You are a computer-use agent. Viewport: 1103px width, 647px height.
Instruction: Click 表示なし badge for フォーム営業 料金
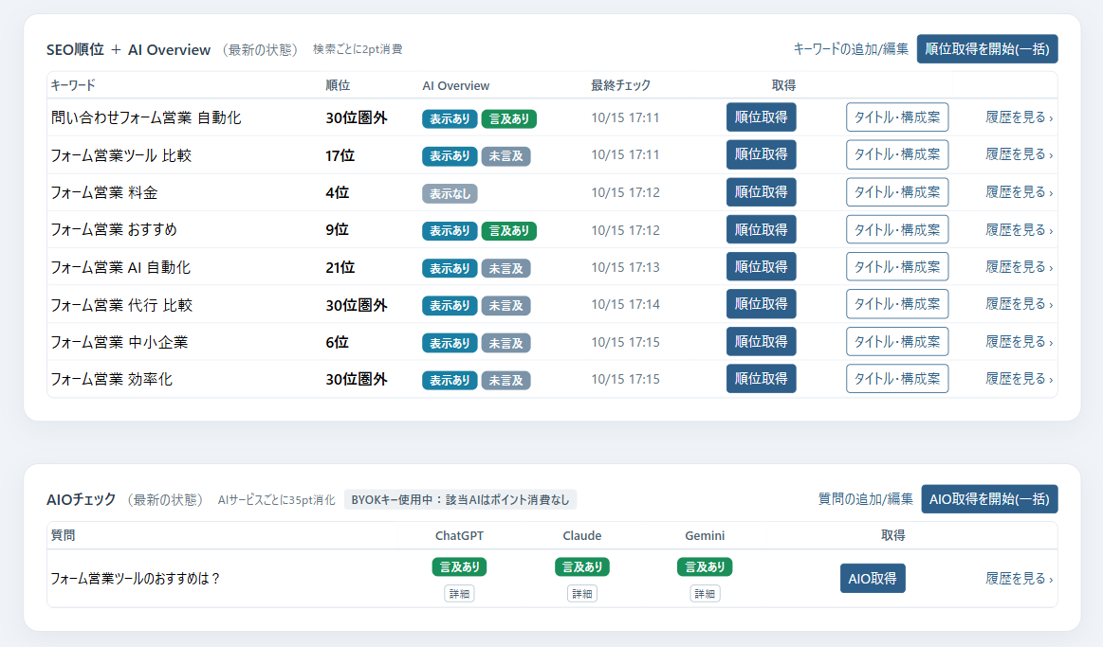450,194
